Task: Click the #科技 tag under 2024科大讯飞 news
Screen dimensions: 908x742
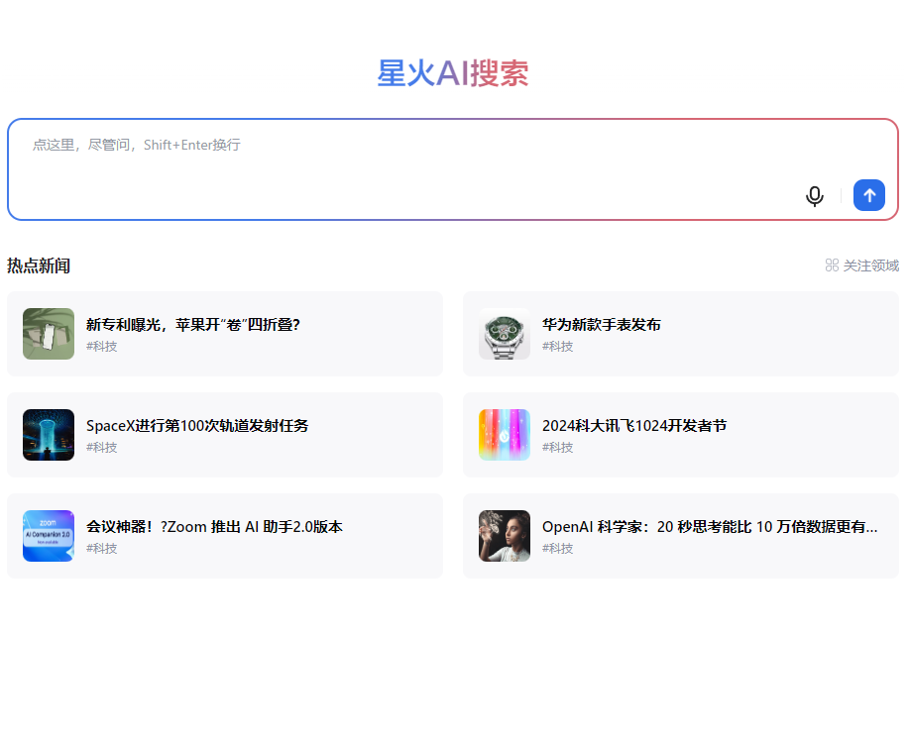Action: [558, 448]
